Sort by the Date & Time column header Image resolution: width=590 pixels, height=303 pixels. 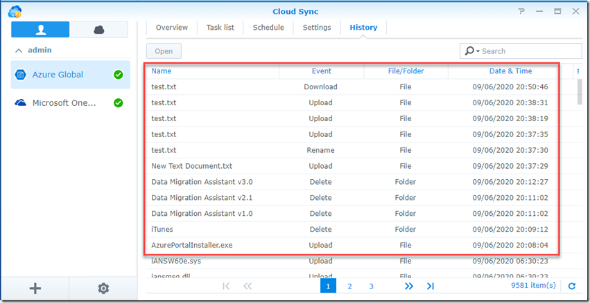coord(510,71)
